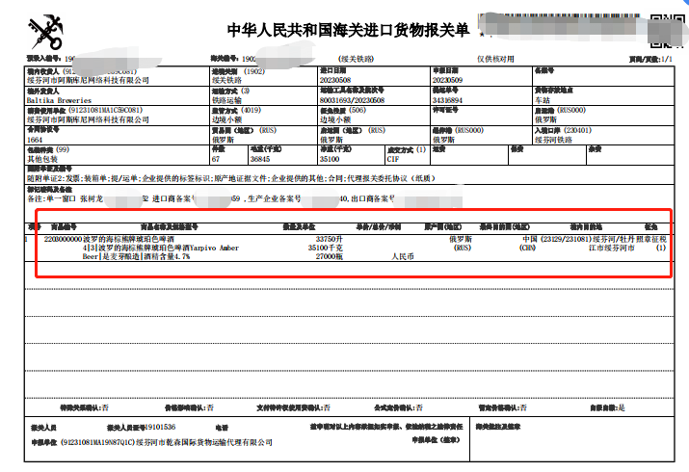Viewport: 689px width, 472px height.
Task: Click the transport mode 铁路运输
Action: coord(226,100)
